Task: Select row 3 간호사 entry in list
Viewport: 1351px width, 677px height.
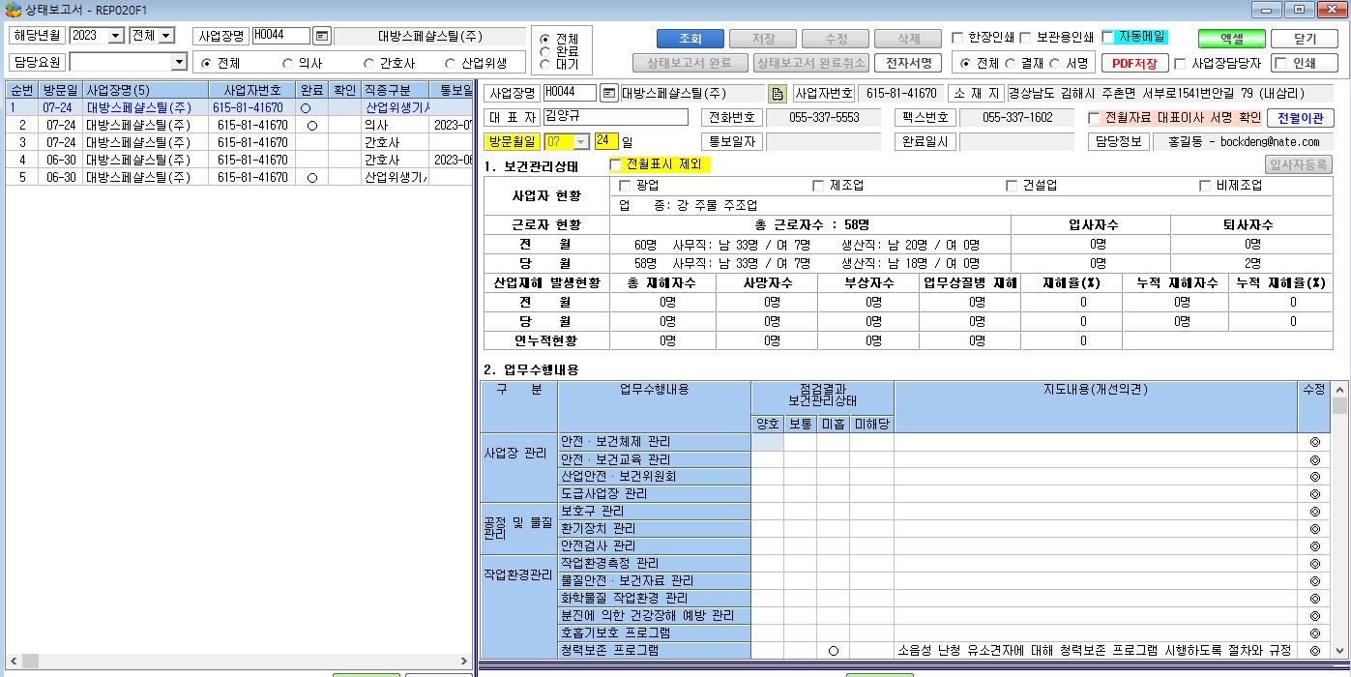Action: click(x=239, y=142)
